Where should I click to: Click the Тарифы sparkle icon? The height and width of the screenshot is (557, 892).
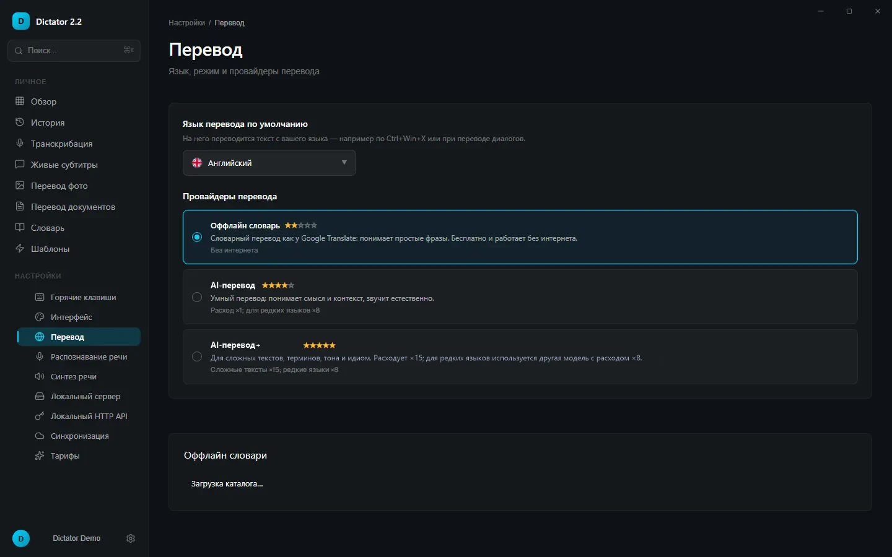coord(40,456)
